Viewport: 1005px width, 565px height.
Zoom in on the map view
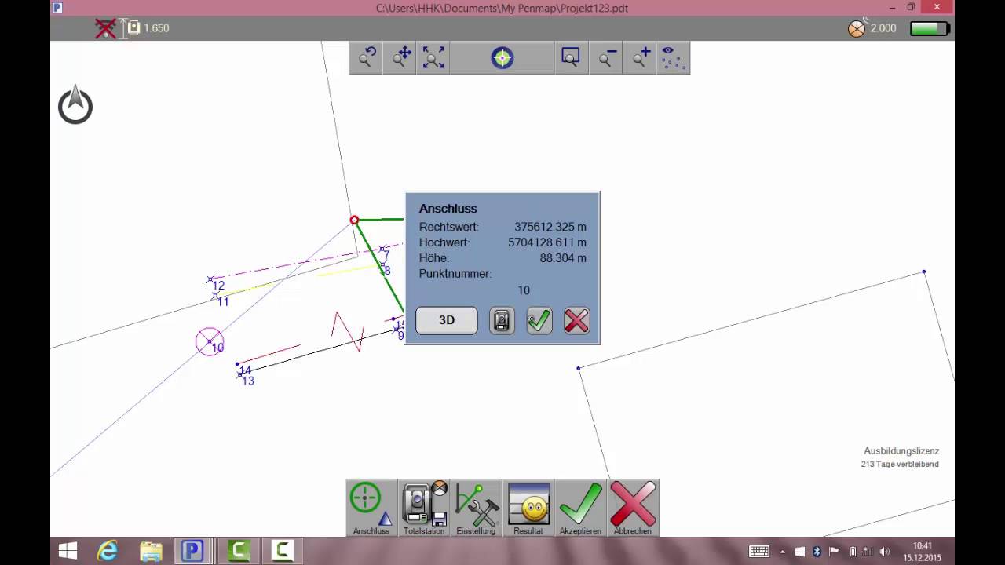[641, 58]
